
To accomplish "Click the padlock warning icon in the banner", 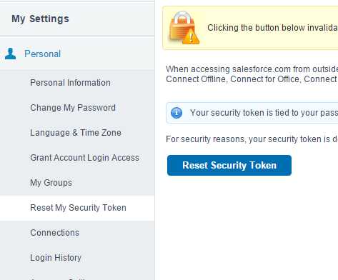I will [x=184, y=28].
